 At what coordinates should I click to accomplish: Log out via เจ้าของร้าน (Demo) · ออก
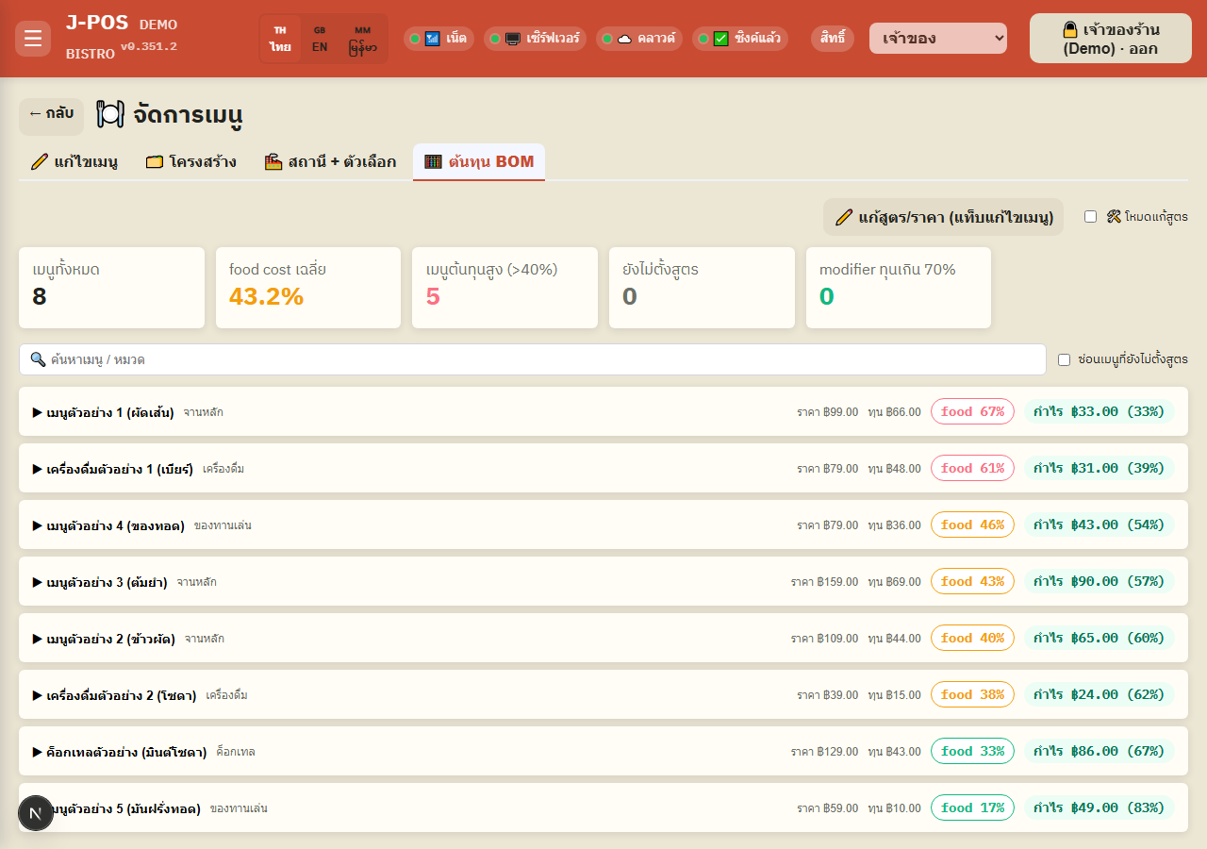tap(1111, 39)
